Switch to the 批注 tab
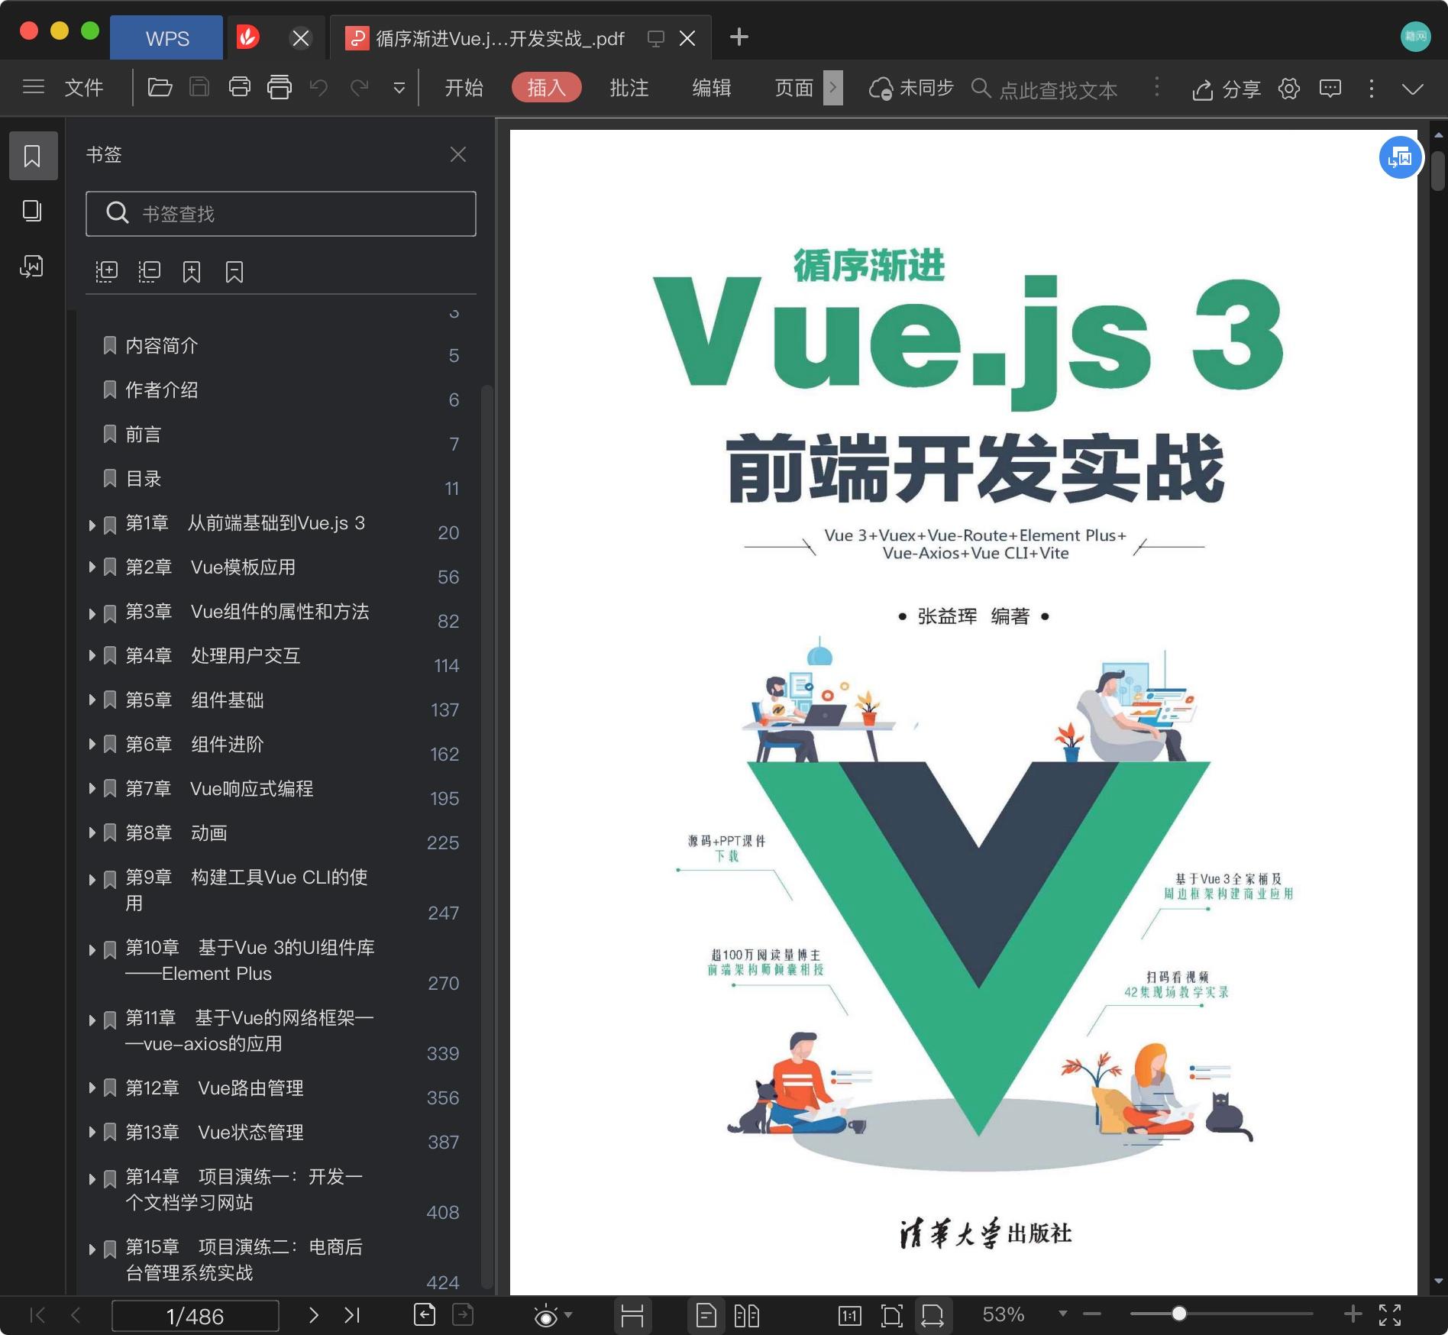Viewport: 1448px width, 1335px height. (x=629, y=88)
